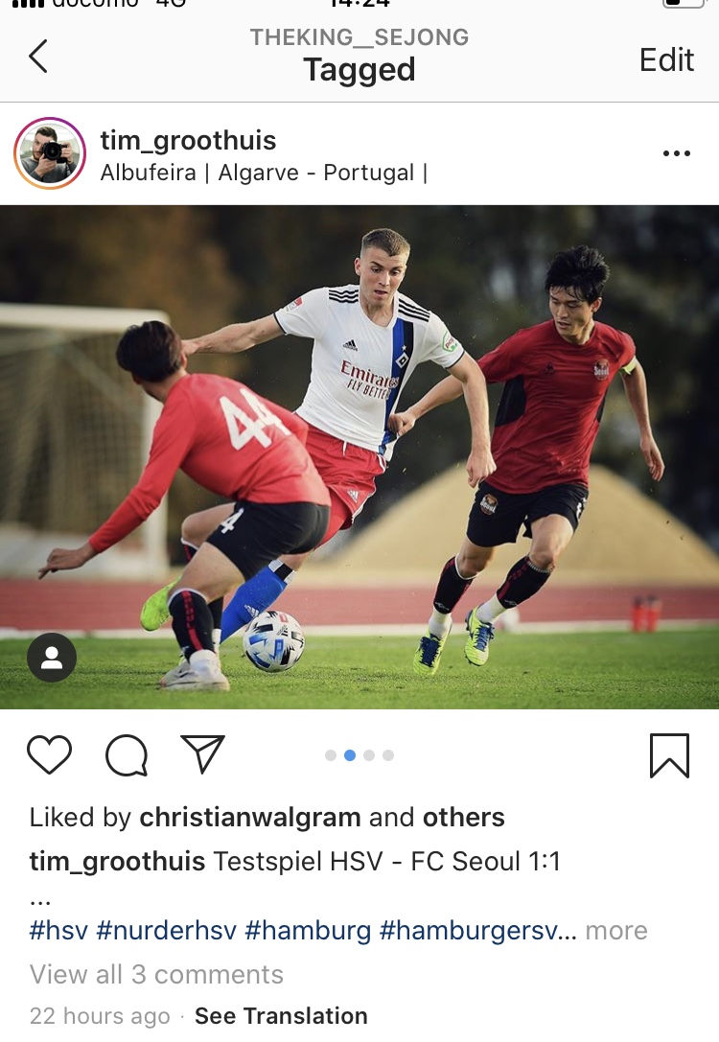Image resolution: width=719 pixels, height=1042 pixels.
Task: Tap See Translation
Action: pyautogui.click(x=281, y=1015)
